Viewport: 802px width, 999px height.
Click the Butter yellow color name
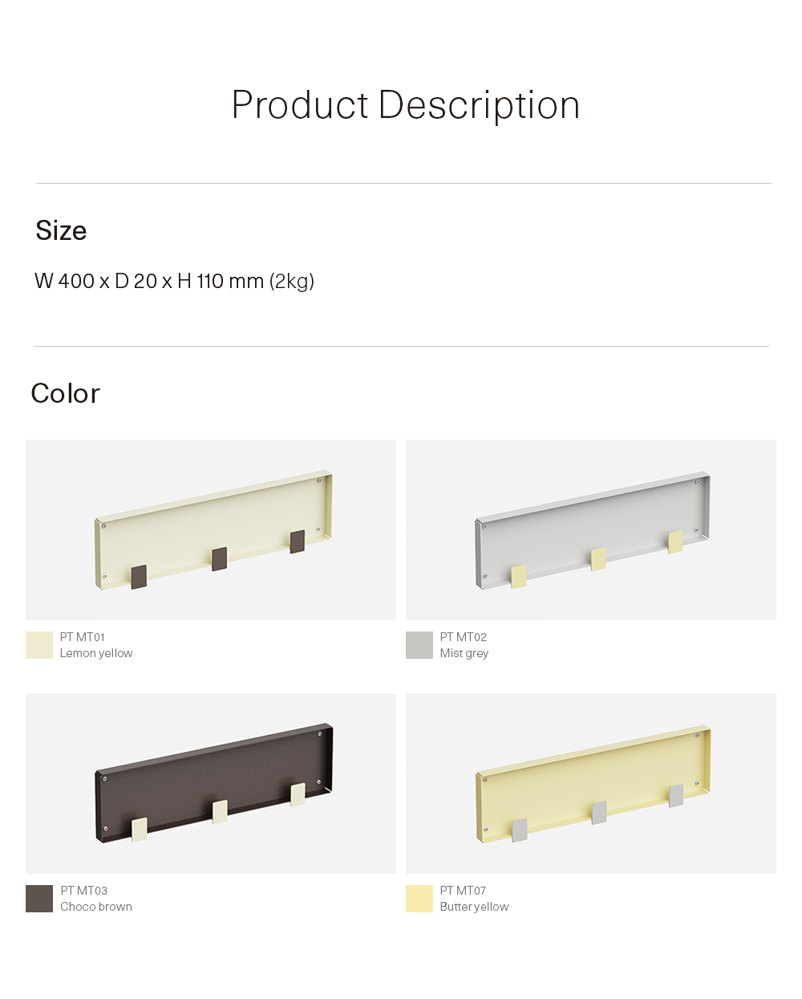(474, 907)
